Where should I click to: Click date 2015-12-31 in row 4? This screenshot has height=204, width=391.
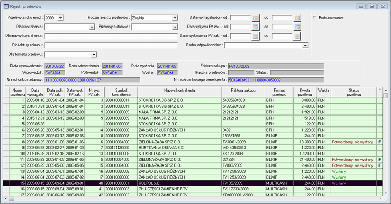(35, 118)
